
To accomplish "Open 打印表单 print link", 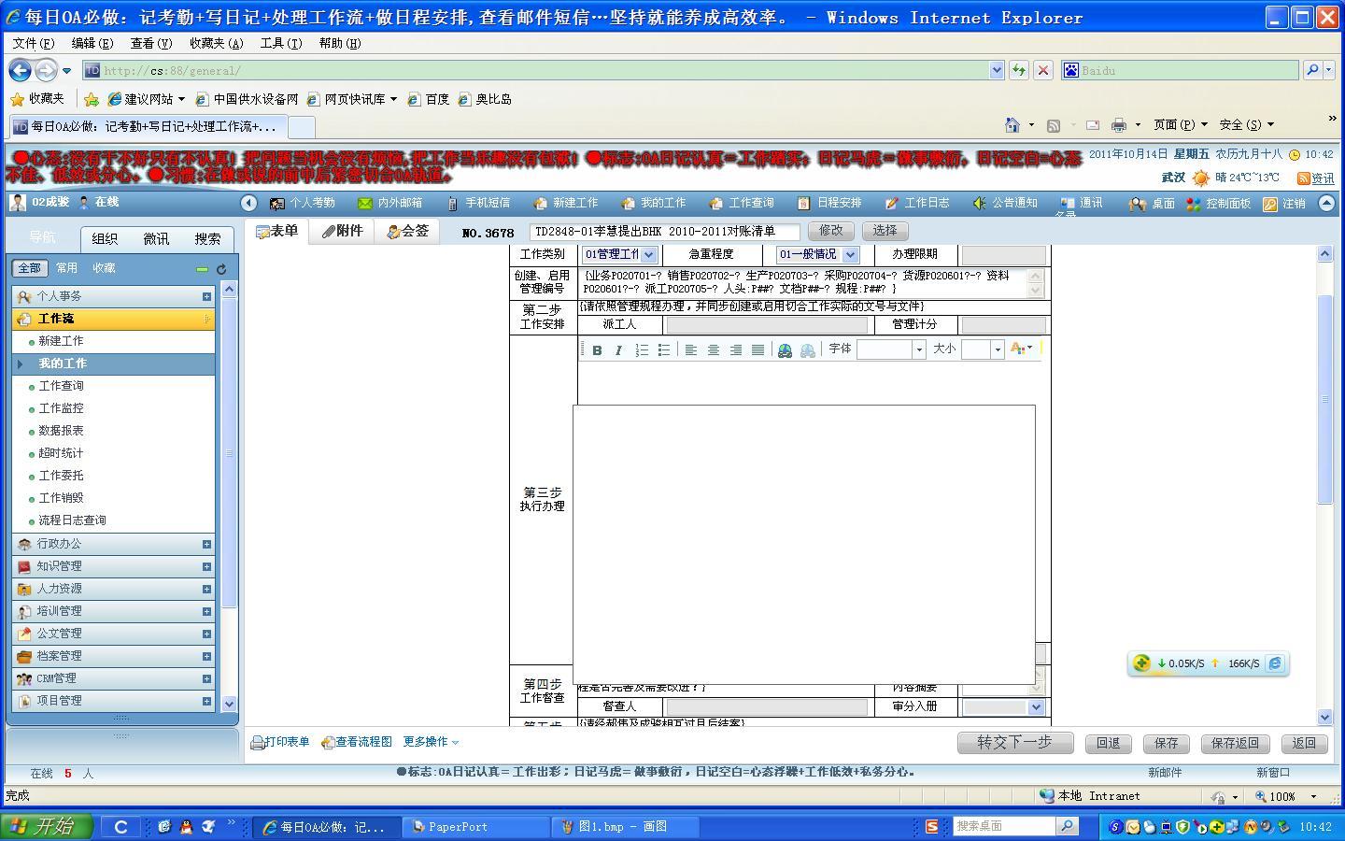I will pos(281,742).
